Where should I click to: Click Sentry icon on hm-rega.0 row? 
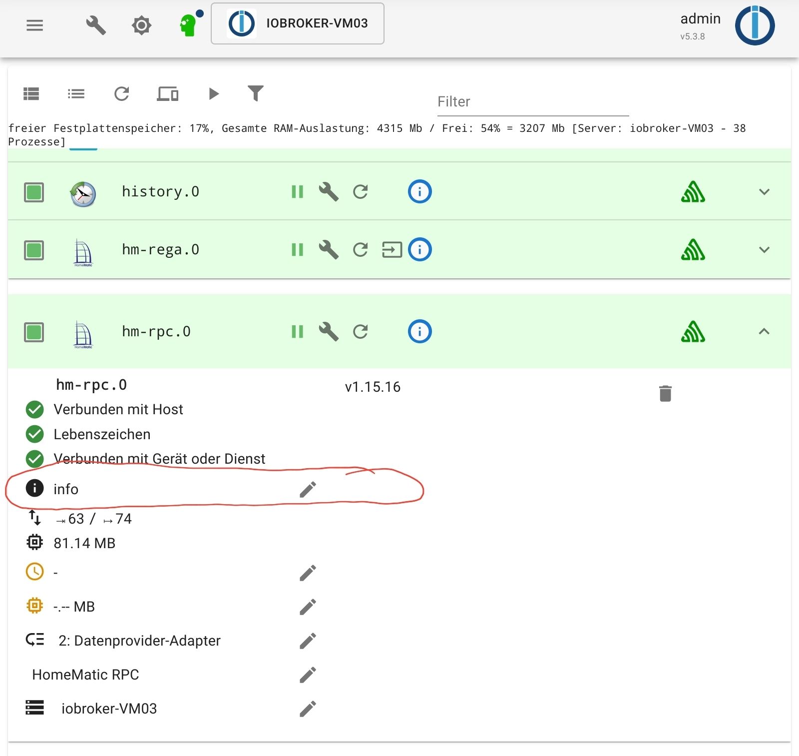693,250
